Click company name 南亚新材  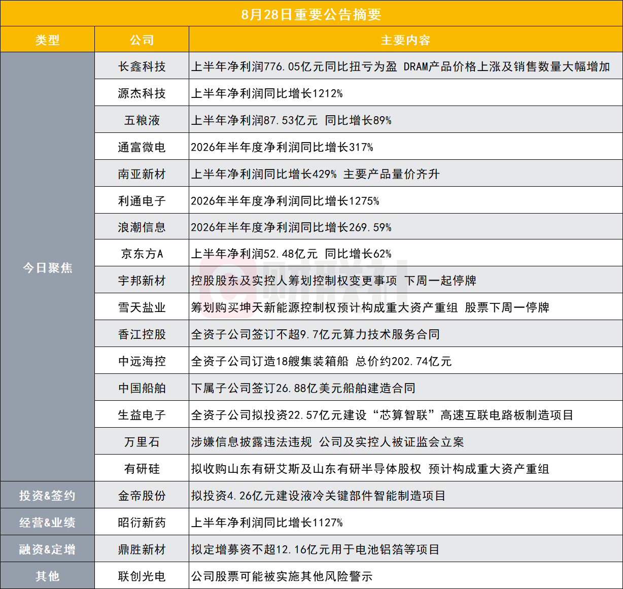[142, 174]
